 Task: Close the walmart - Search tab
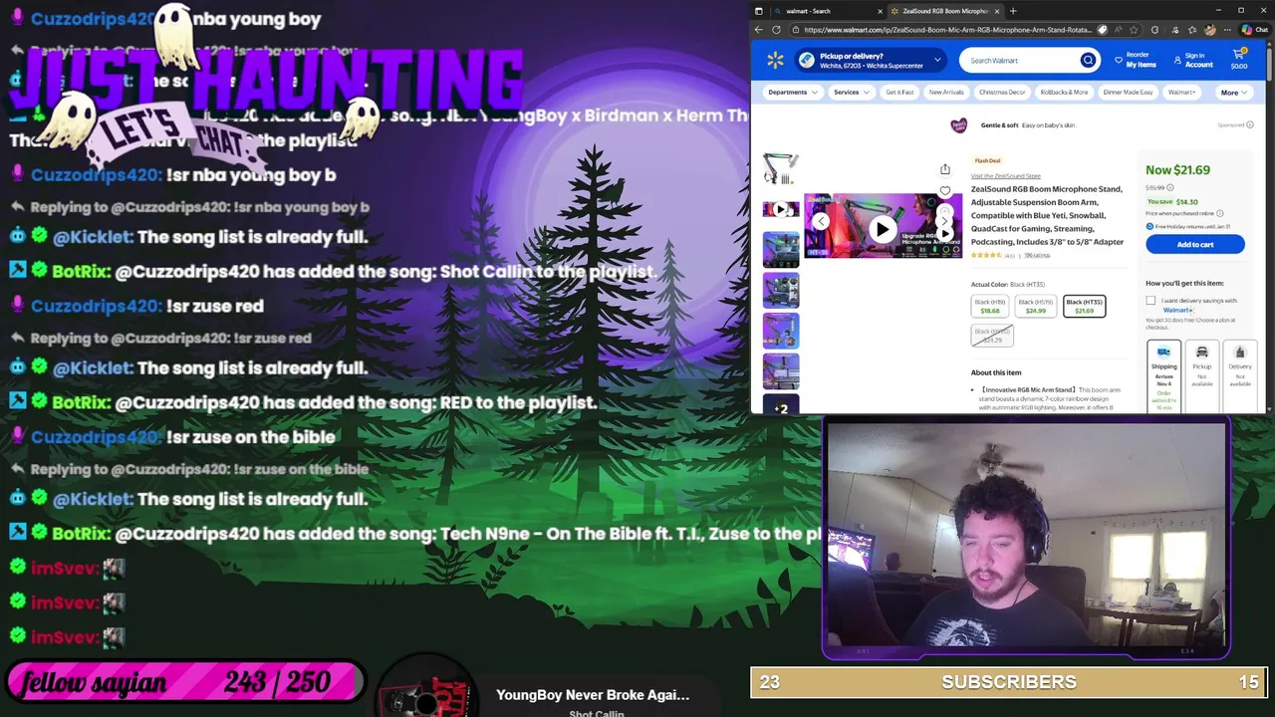pos(880,11)
